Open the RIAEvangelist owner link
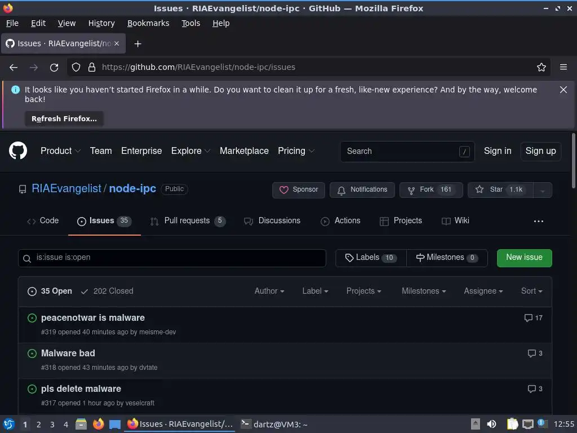577x433 pixels. 66,188
